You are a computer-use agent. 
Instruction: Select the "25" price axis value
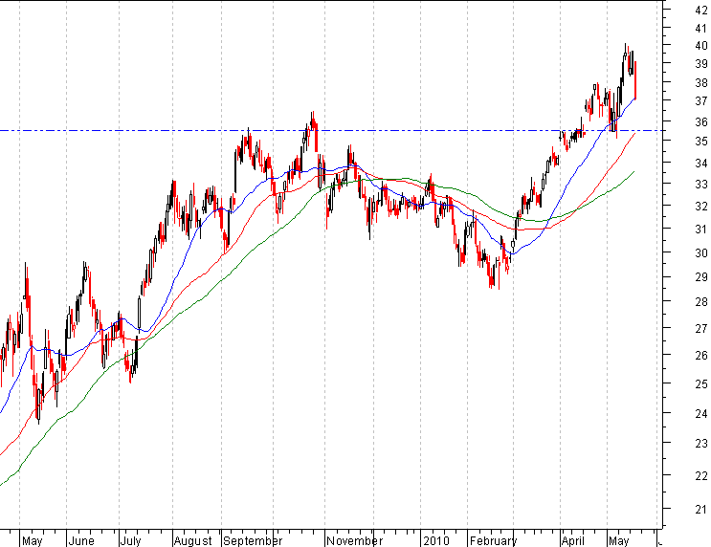click(701, 383)
